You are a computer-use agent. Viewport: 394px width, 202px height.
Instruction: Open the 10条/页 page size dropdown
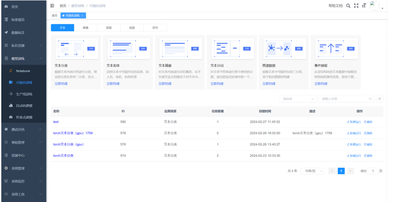coord(313,171)
